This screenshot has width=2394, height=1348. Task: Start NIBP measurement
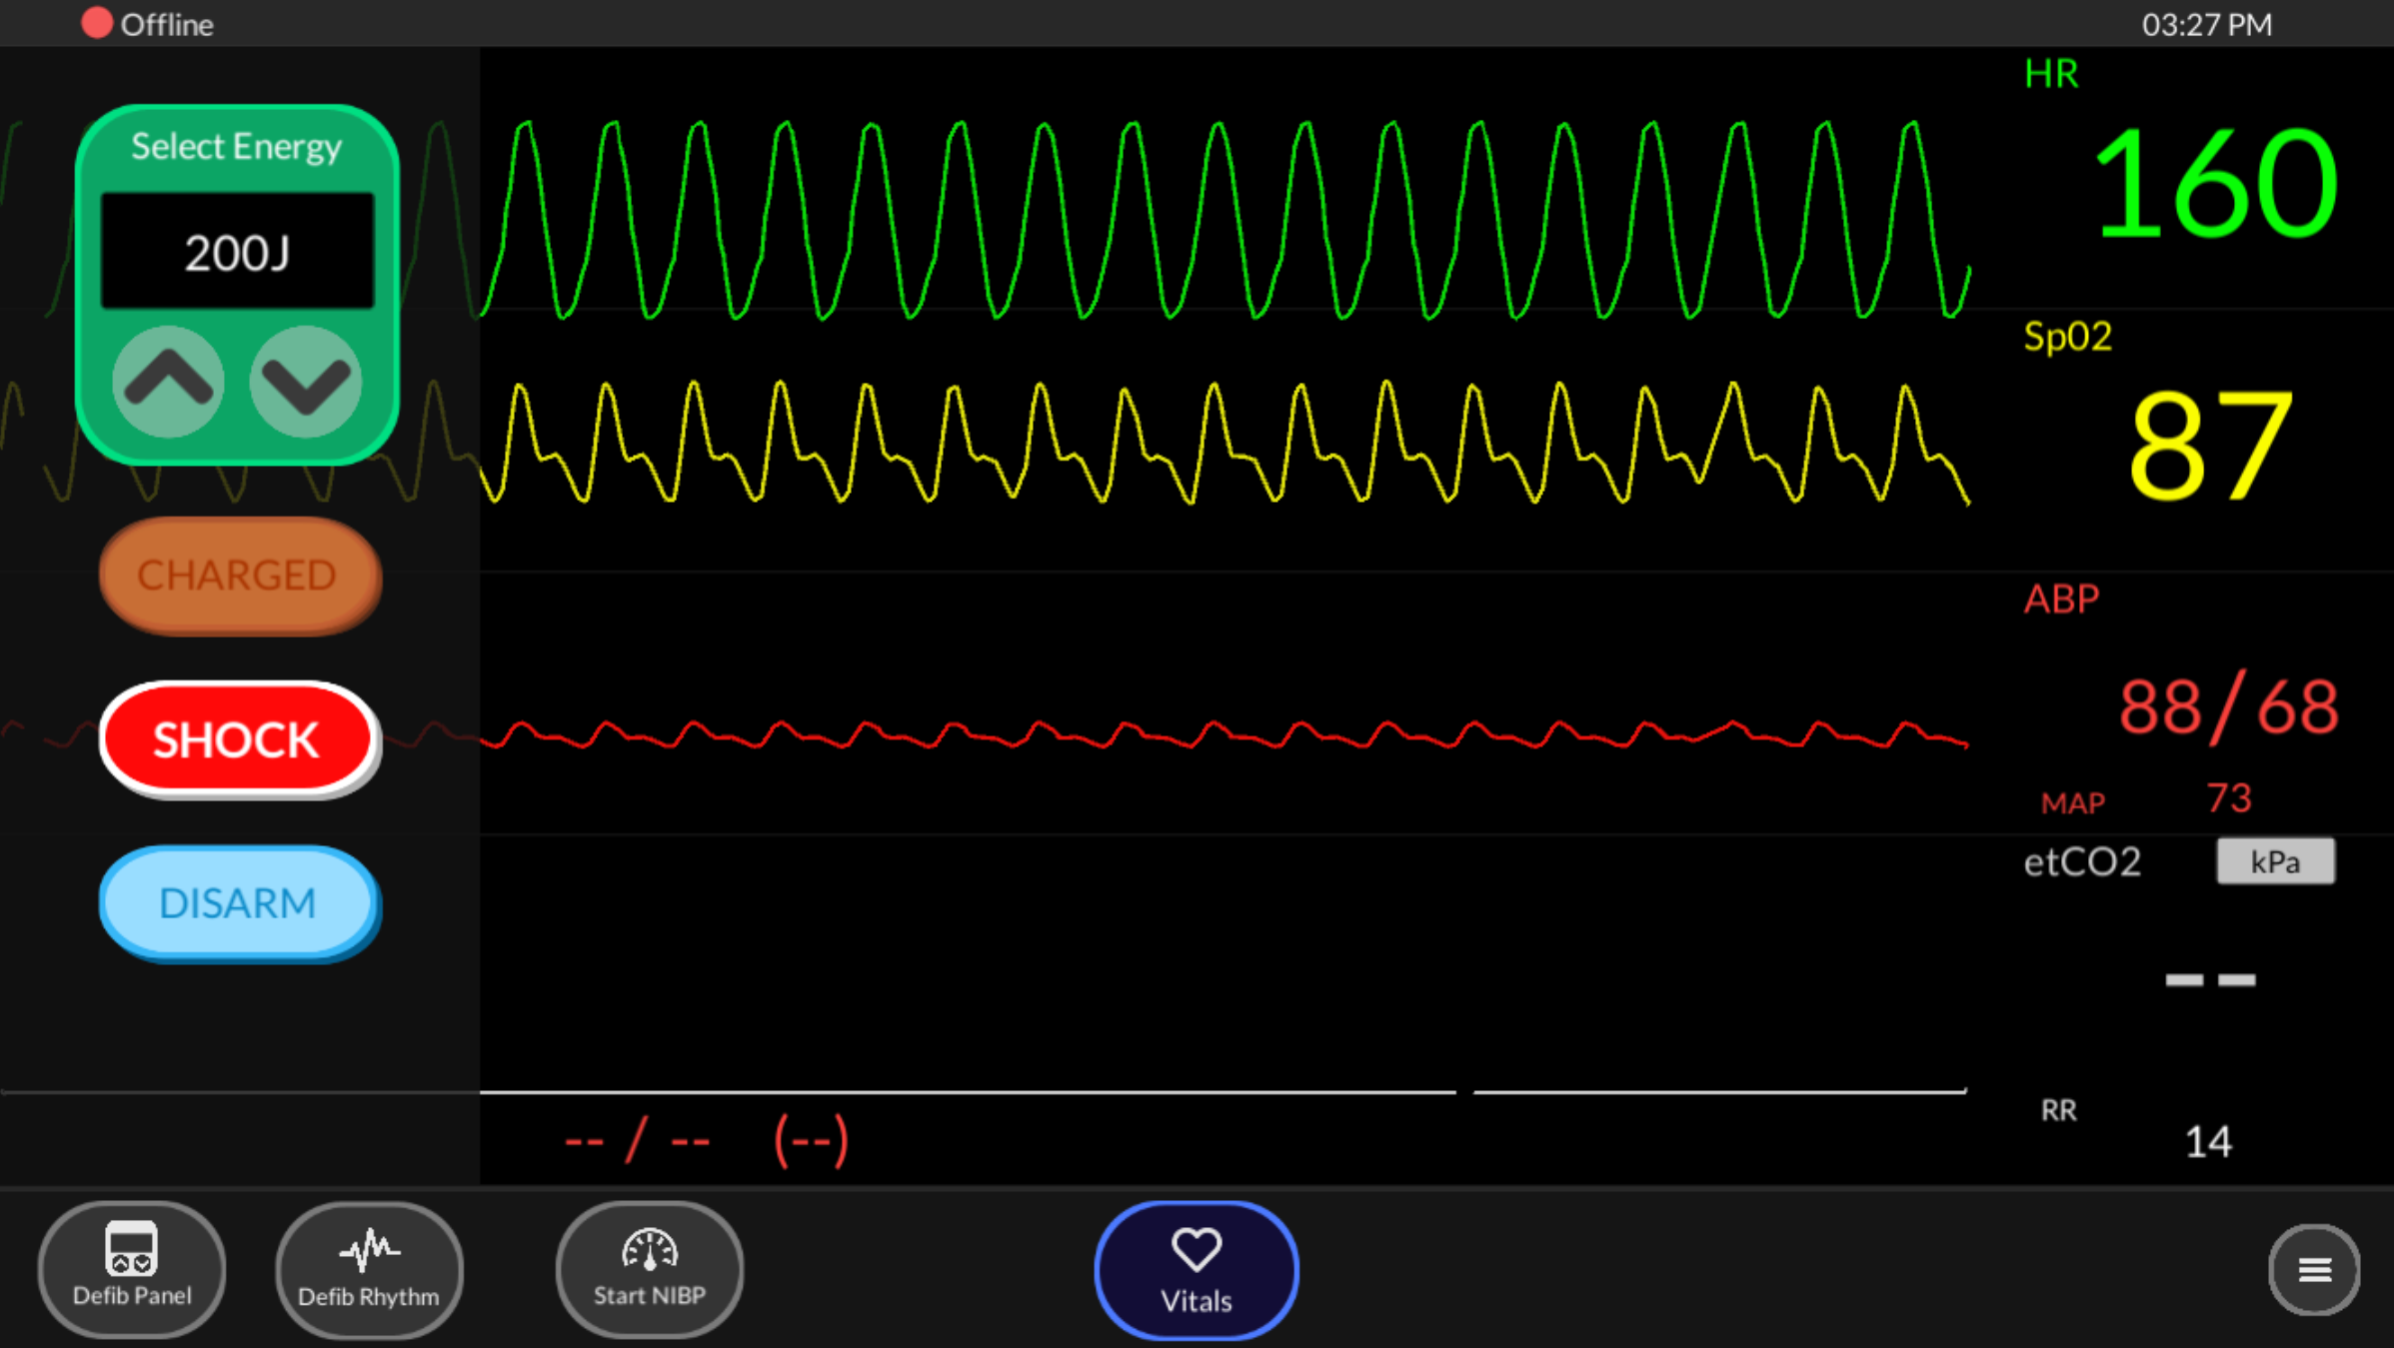[650, 1268]
